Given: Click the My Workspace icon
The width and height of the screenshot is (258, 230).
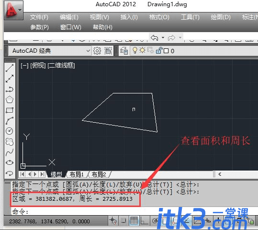Looking at the screenshot, I should 108,51.
